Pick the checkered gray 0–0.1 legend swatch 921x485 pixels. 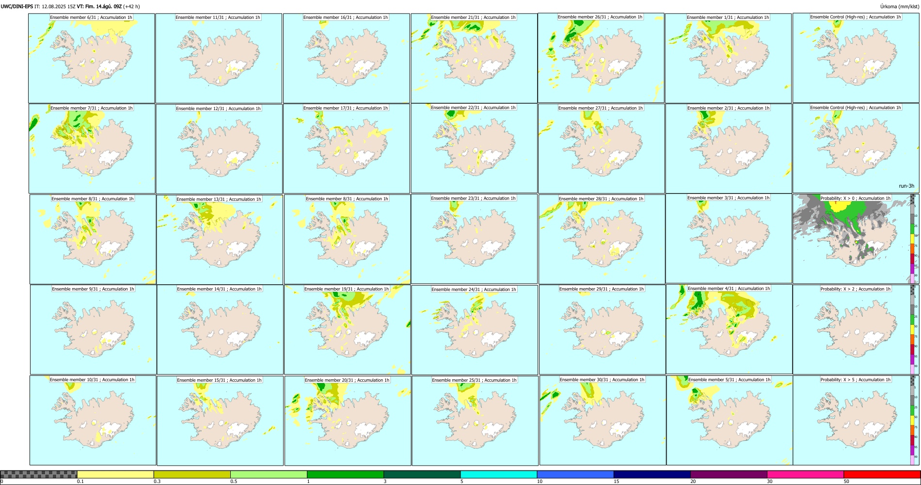(x=39, y=474)
